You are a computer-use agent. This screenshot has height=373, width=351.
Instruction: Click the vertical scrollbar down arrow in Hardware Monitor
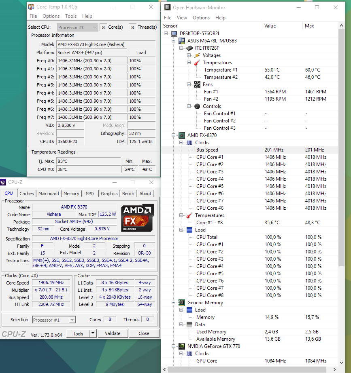pos(341,363)
